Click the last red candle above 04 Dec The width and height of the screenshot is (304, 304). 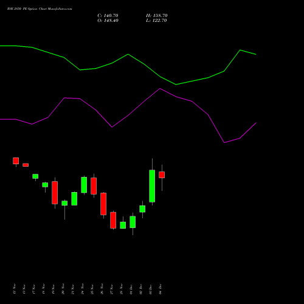point(162,174)
